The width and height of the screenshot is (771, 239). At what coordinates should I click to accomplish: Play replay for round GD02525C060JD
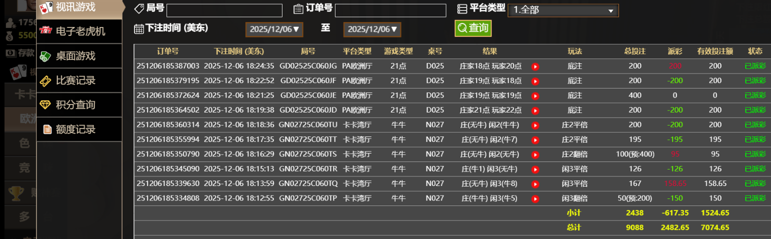point(535,110)
